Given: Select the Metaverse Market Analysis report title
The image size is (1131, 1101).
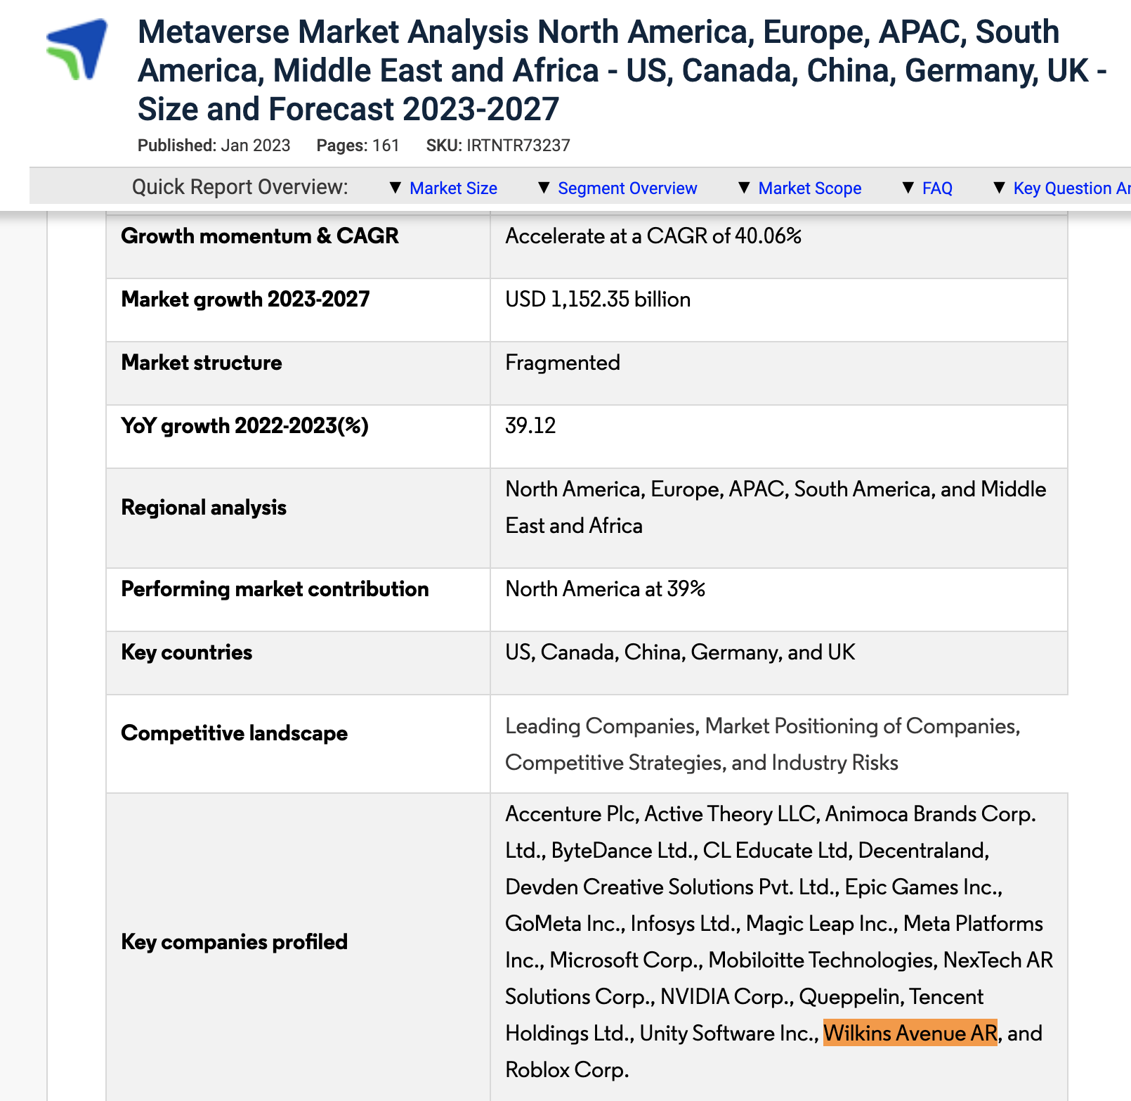Looking at the screenshot, I should coord(622,70).
